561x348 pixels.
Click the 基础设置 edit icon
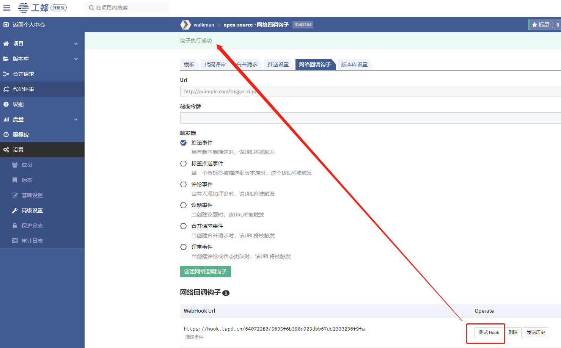[15, 195]
